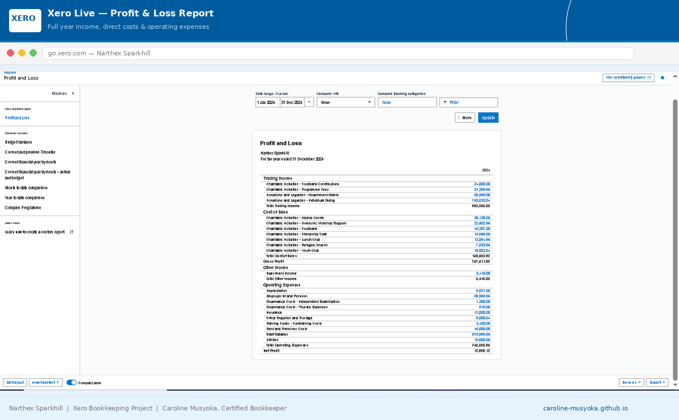
Task: Collapse the sidebar with the Minimise chevron
Action: (x=73, y=93)
